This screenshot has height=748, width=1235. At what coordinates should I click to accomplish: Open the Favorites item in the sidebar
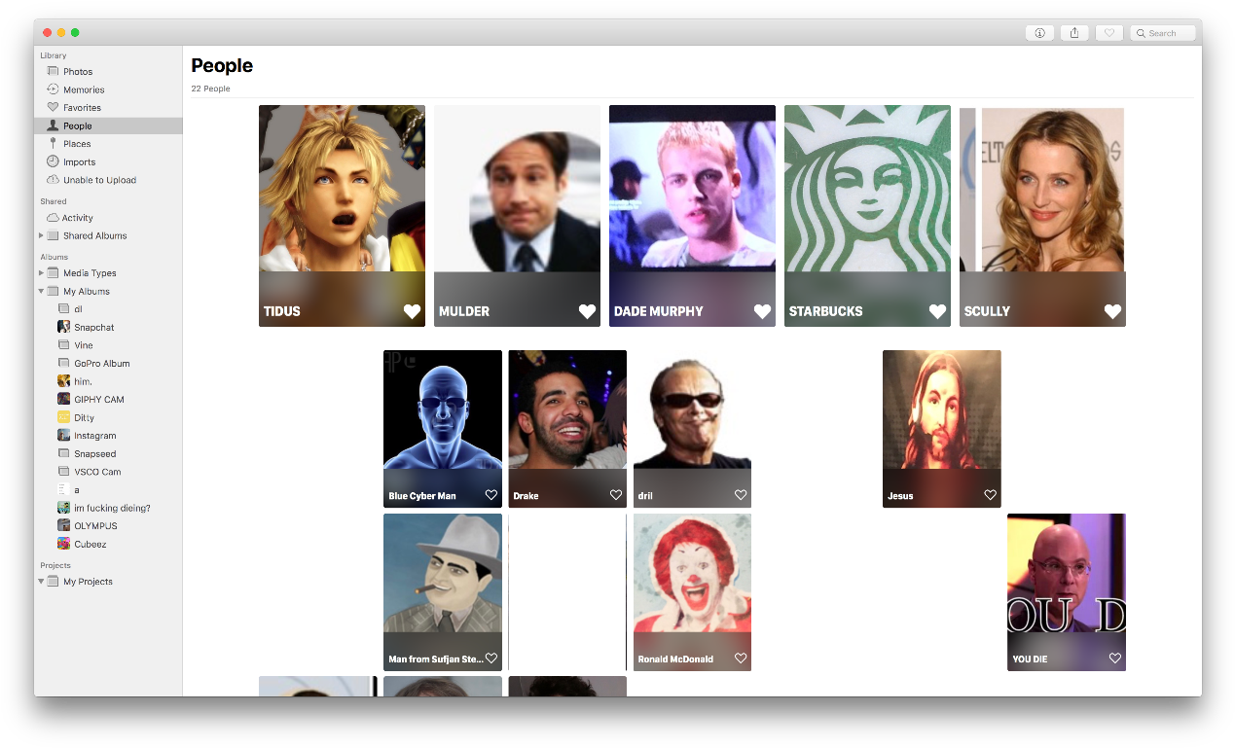point(82,108)
